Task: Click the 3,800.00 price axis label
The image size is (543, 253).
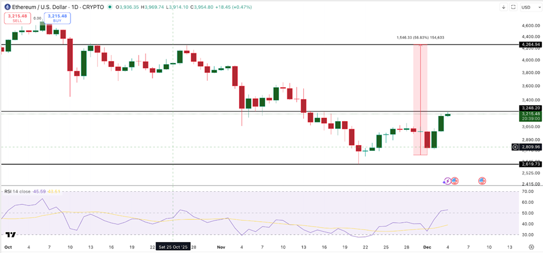Action: click(530, 73)
